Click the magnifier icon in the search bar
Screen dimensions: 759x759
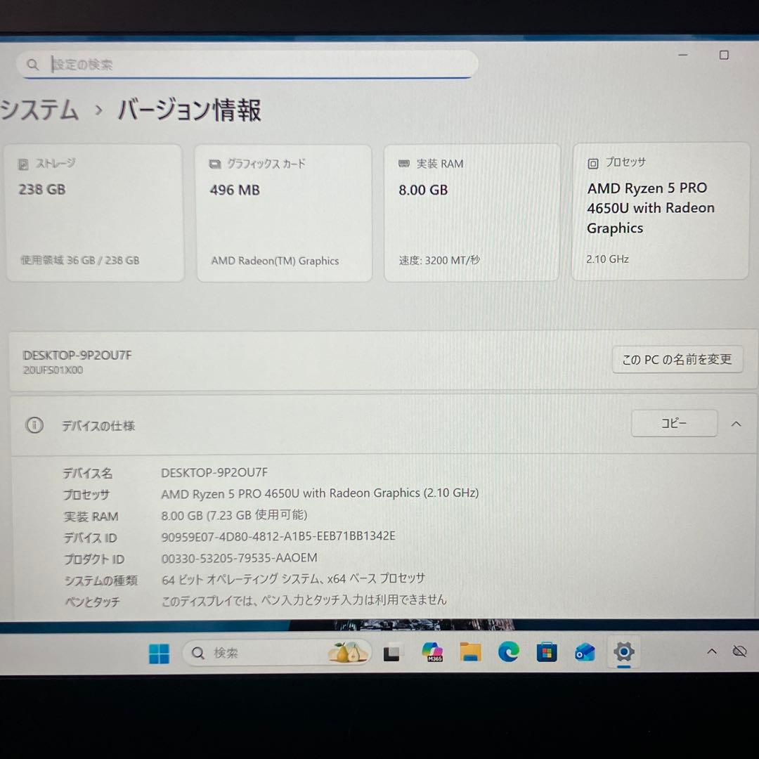coord(32,64)
